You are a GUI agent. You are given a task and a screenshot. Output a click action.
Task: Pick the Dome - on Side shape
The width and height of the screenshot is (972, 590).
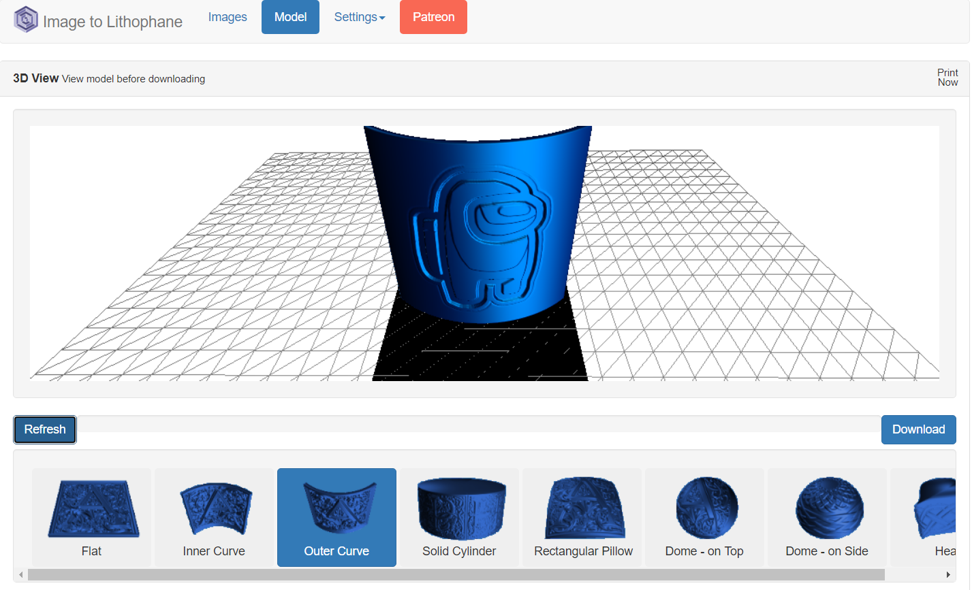(x=827, y=517)
